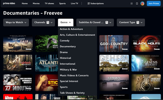Viewport: 163px width, 100px height.
Task: Expand the Channels filter dropdown
Action: coord(43,22)
